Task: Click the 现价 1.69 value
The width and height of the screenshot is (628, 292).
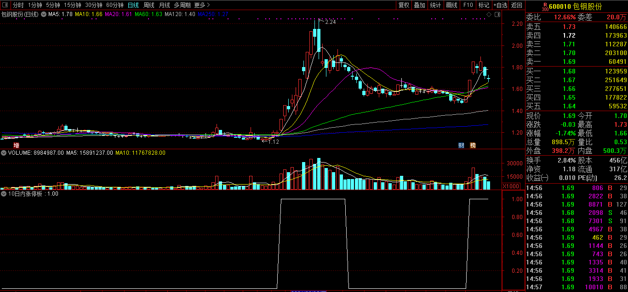Action: coord(569,116)
